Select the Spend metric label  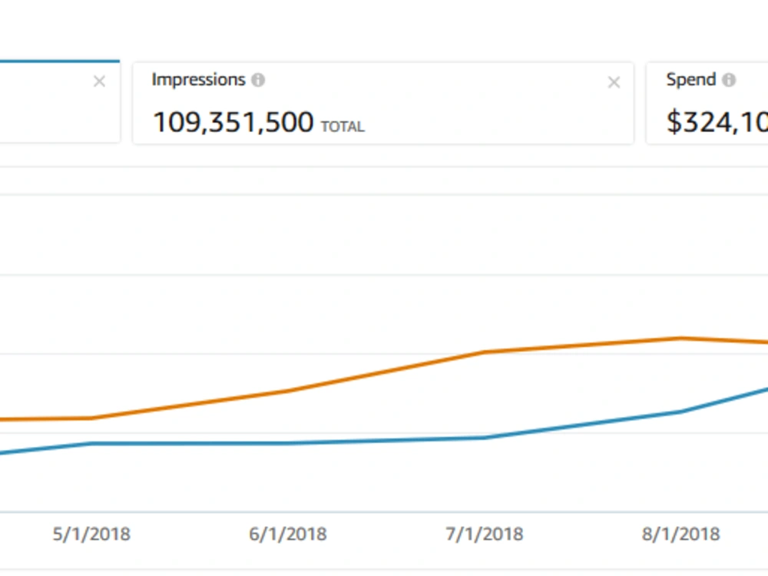tap(691, 79)
